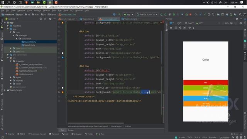The height and width of the screenshot is (139, 247).
Task: Open API 29 version dropdown in Preview
Action: 200,23
